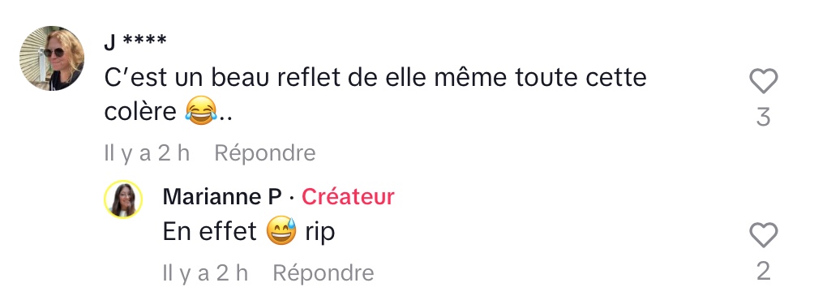Image resolution: width=814 pixels, height=300 pixels.
Task: Click the word "rip" in the reply
Action: (319, 233)
